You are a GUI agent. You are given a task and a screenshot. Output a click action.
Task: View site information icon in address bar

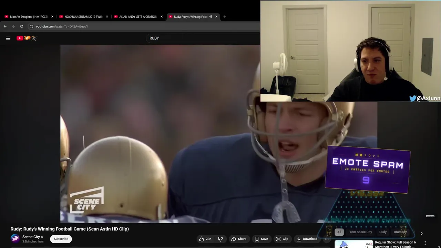tap(31, 26)
